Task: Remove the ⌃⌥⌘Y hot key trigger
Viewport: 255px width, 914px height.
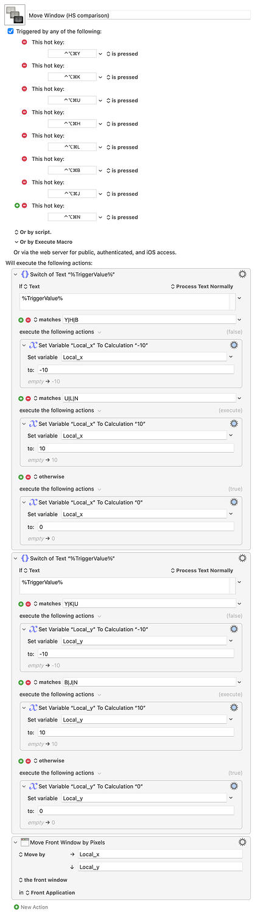Action: (x=24, y=42)
